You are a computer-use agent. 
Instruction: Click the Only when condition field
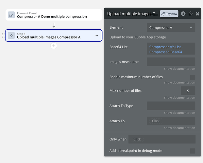[x=162, y=139]
